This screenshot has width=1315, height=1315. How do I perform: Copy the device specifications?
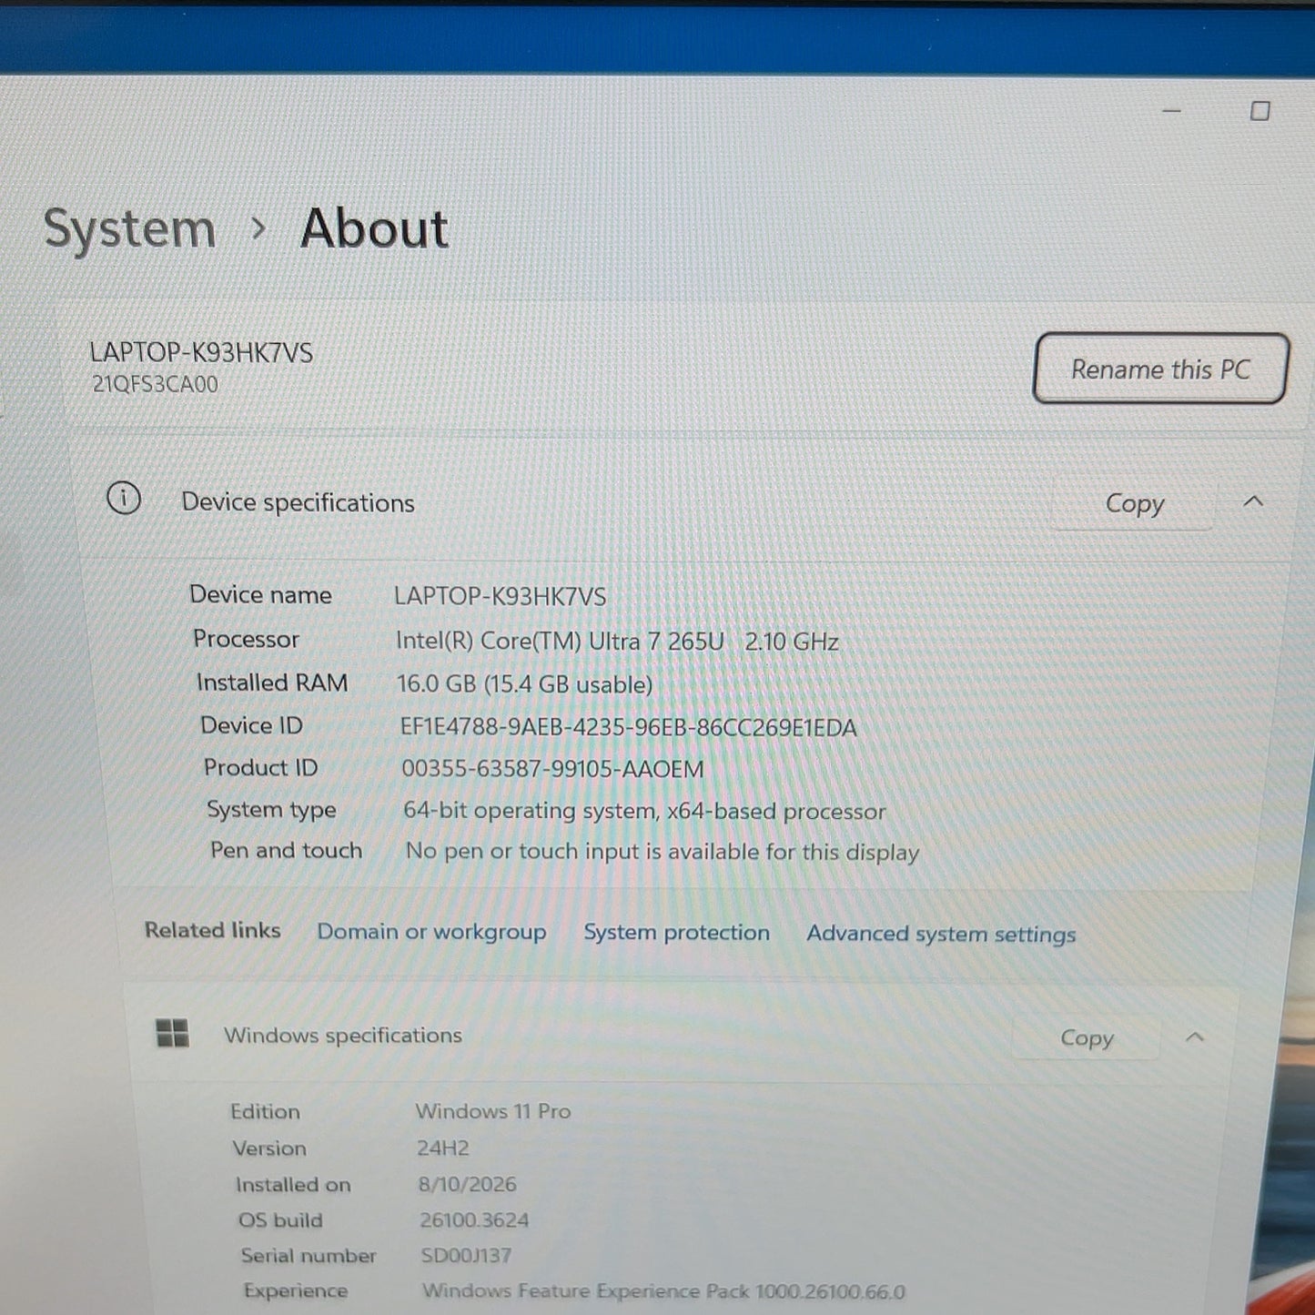tap(1134, 504)
